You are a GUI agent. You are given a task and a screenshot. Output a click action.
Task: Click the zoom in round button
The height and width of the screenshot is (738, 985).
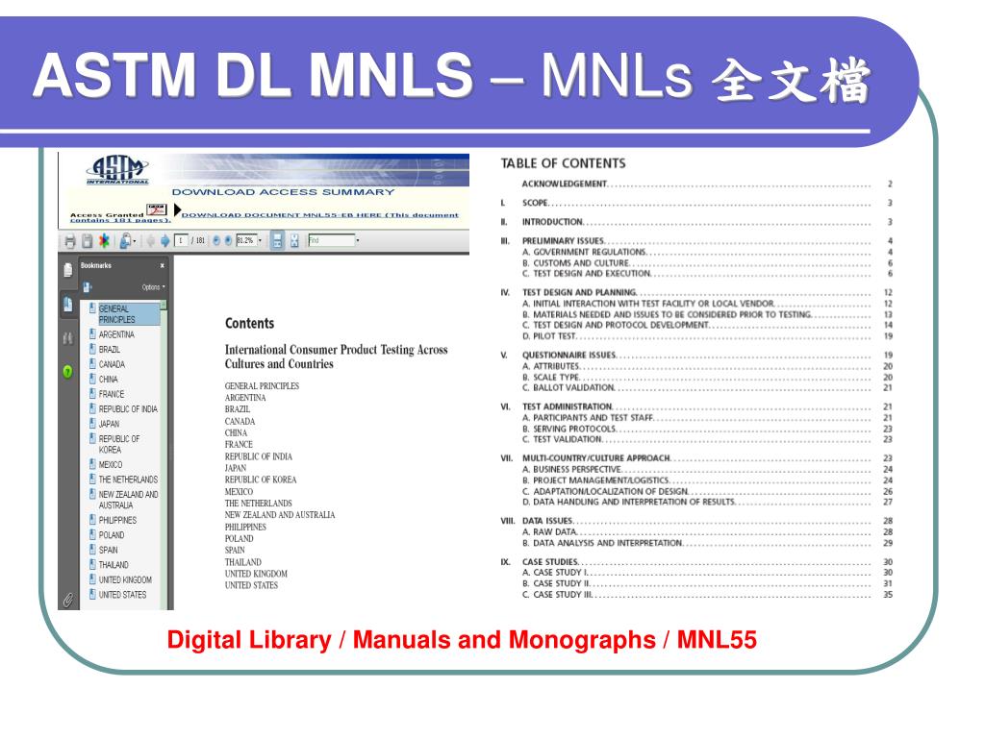[x=228, y=240]
